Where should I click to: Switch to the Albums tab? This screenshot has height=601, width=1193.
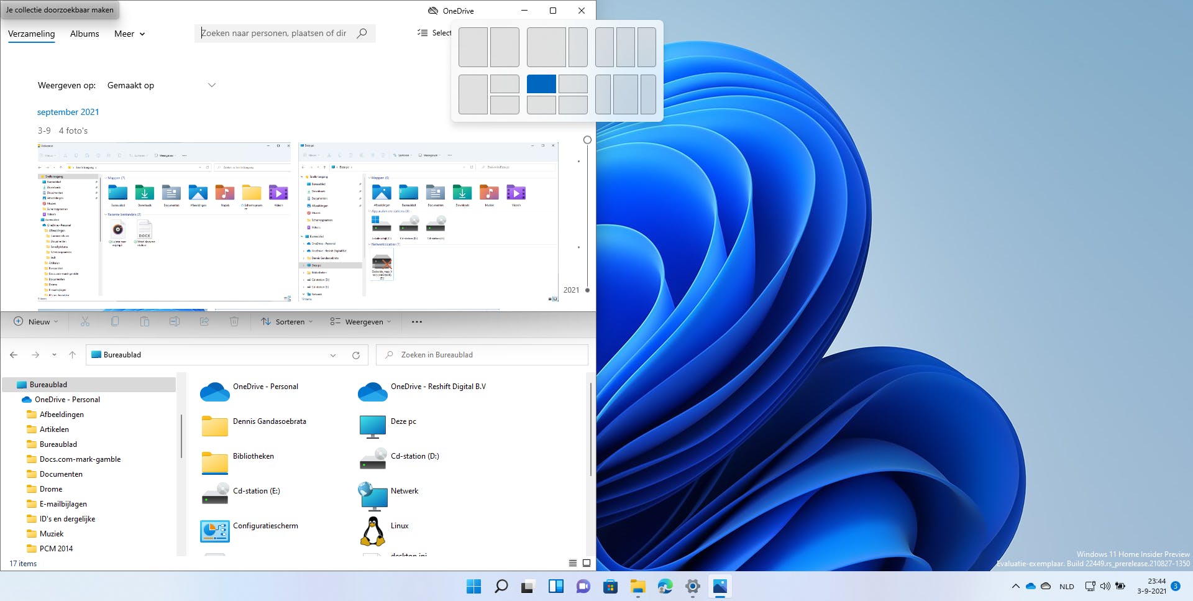pos(85,34)
